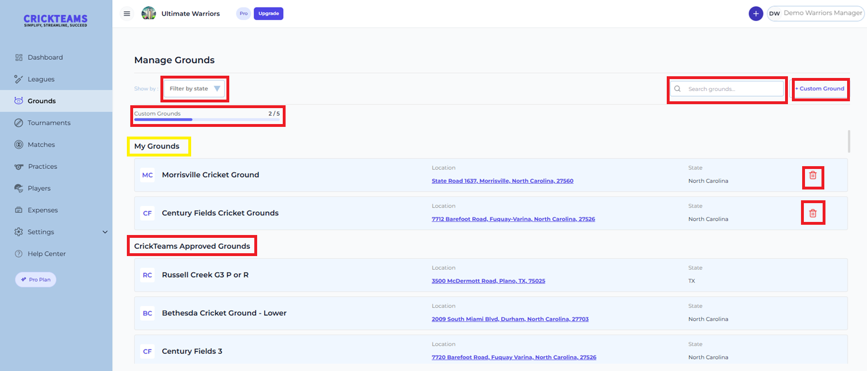Screen dimensions: 867x371
Task: Click the Upgrade button
Action: tap(269, 14)
